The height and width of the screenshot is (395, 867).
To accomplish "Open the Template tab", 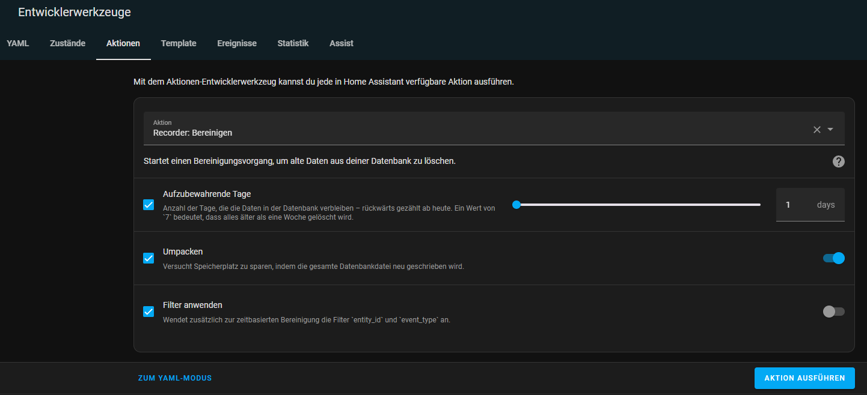I will tap(179, 43).
